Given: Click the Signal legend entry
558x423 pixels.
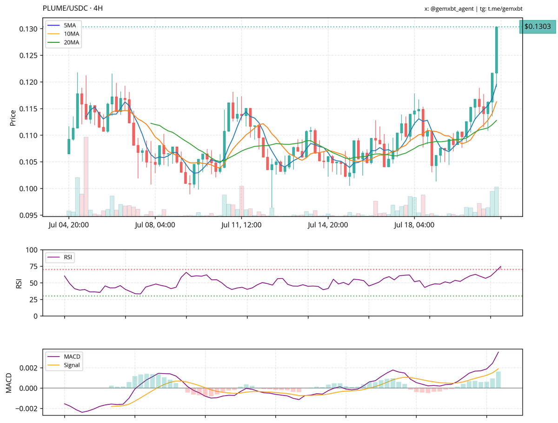Looking at the screenshot, I should tap(64, 365).
